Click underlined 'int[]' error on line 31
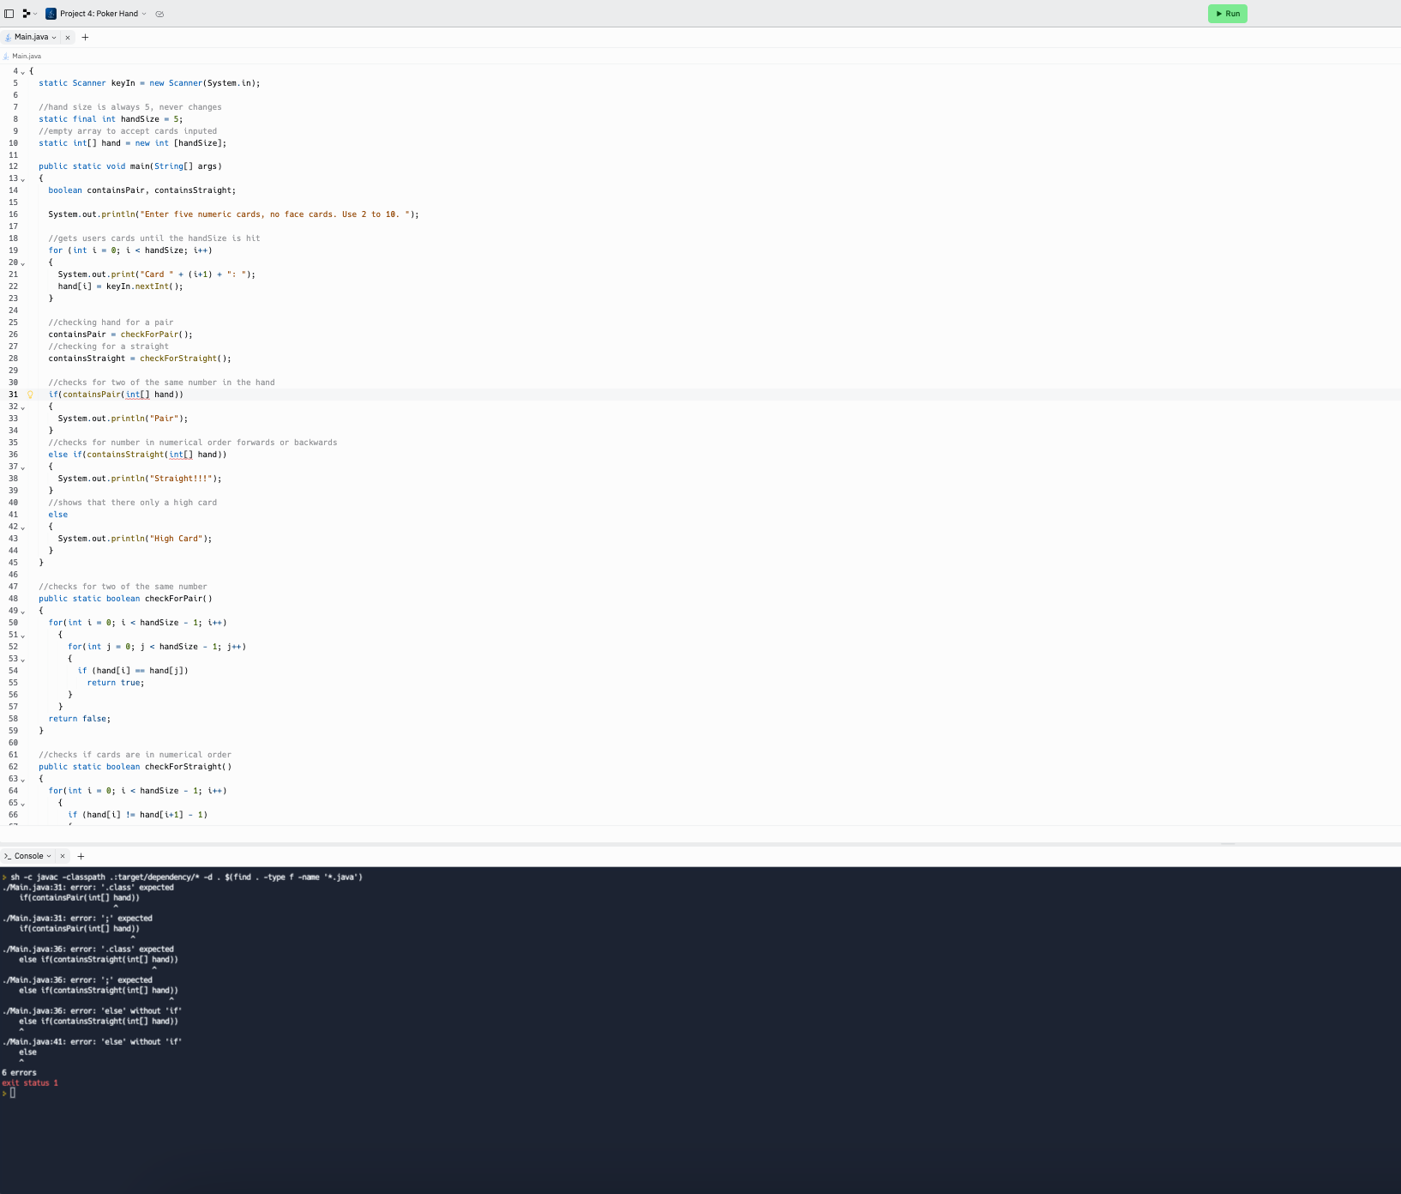Image resolution: width=1401 pixels, height=1194 pixels. [137, 395]
